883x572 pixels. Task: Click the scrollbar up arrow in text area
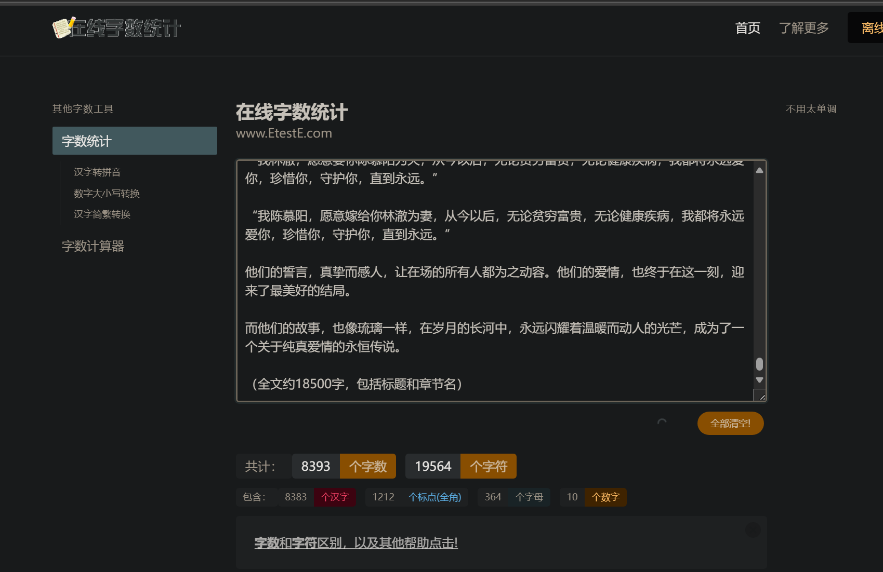click(x=759, y=170)
